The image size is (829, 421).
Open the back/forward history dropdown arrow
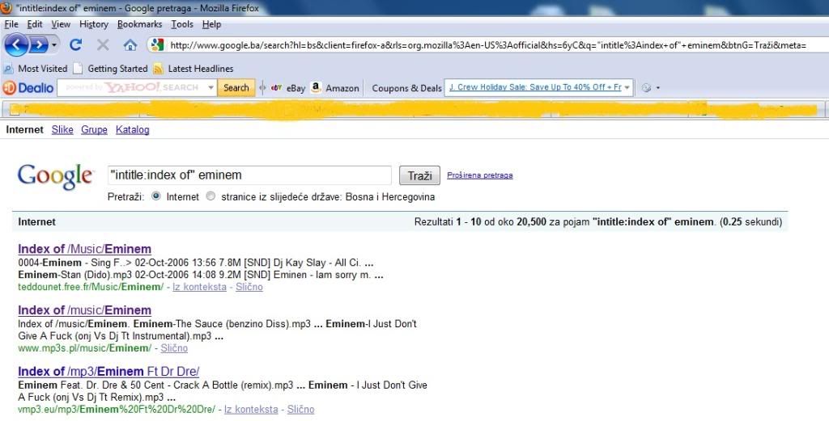[54, 45]
